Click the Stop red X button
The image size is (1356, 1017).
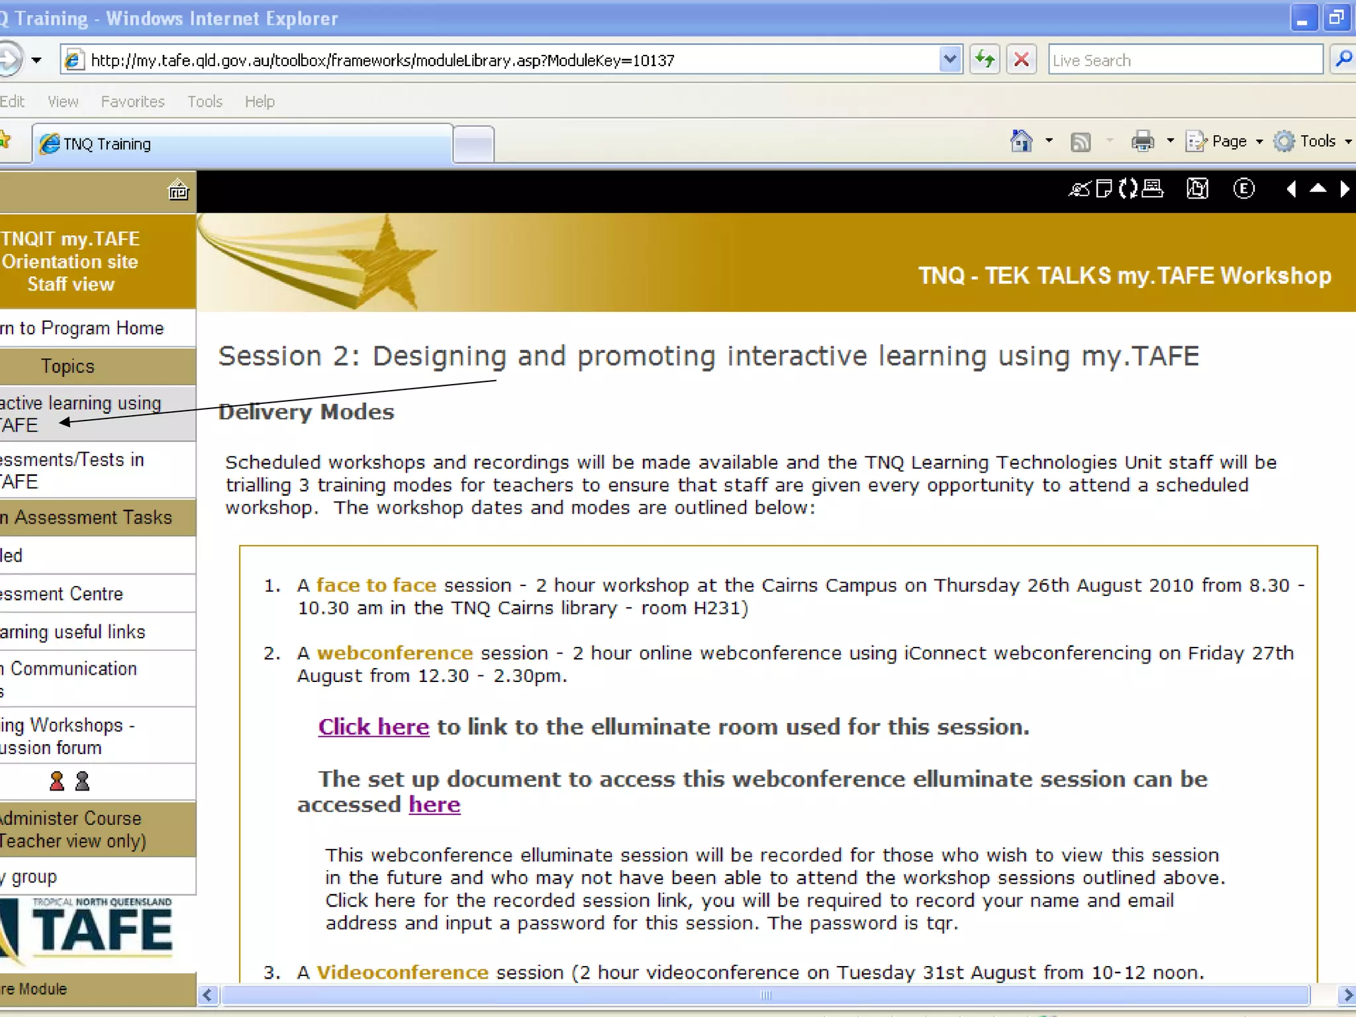pyautogui.click(x=1021, y=60)
